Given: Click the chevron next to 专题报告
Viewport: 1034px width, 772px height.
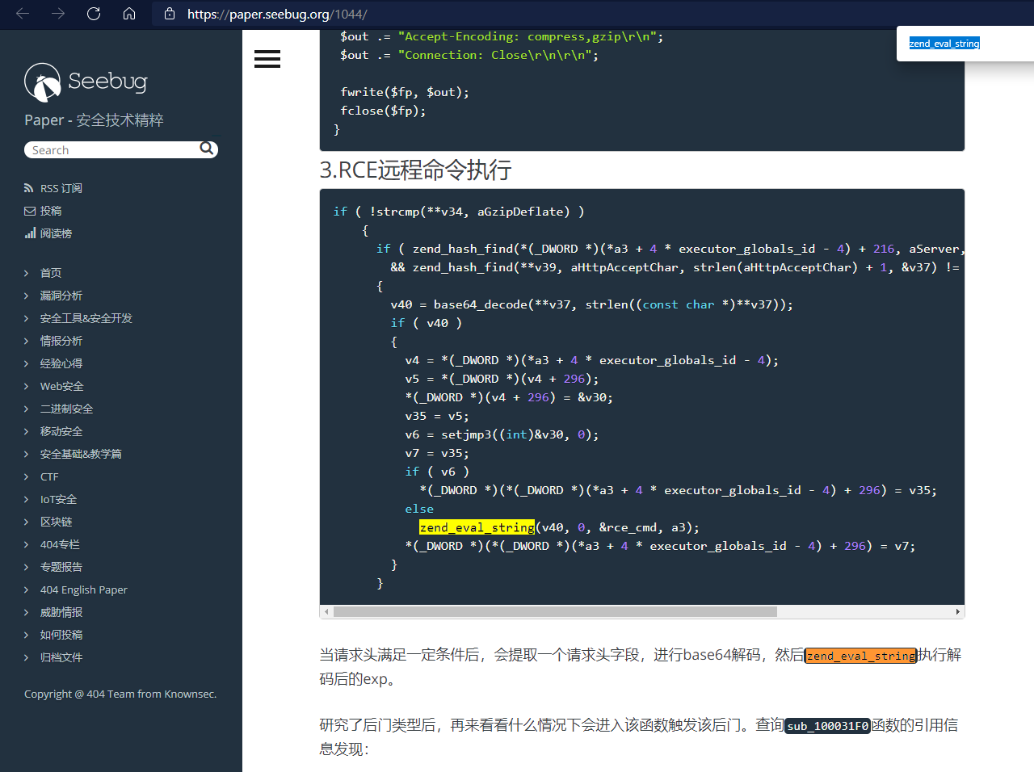Looking at the screenshot, I should click(27, 567).
